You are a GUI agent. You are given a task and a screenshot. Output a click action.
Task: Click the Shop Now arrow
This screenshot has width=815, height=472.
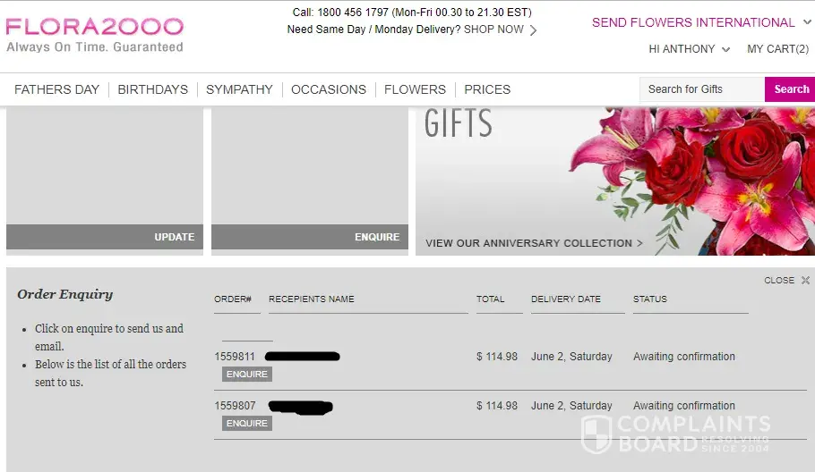[533, 30]
